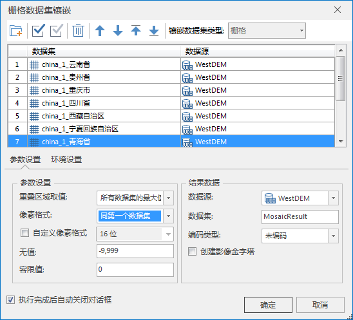
Task: Open the 重叠区域取值 dropdown
Action: pyautogui.click(x=169, y=198)
